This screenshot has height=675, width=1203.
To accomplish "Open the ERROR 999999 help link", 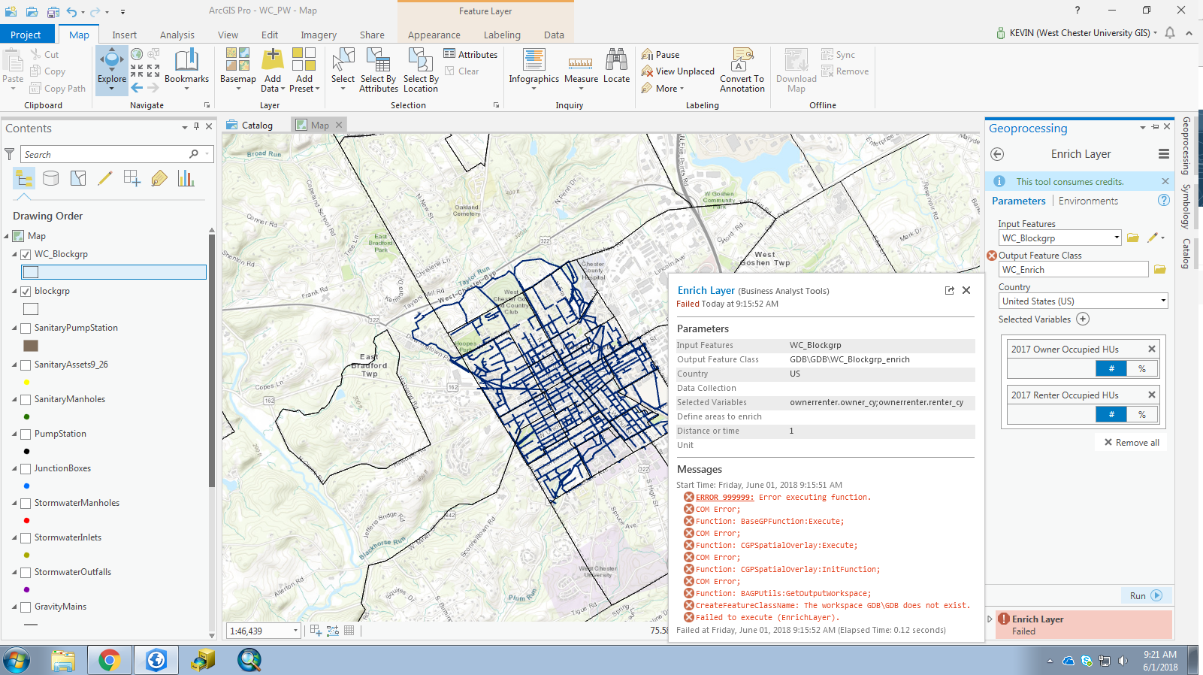I will pos(724,498).
